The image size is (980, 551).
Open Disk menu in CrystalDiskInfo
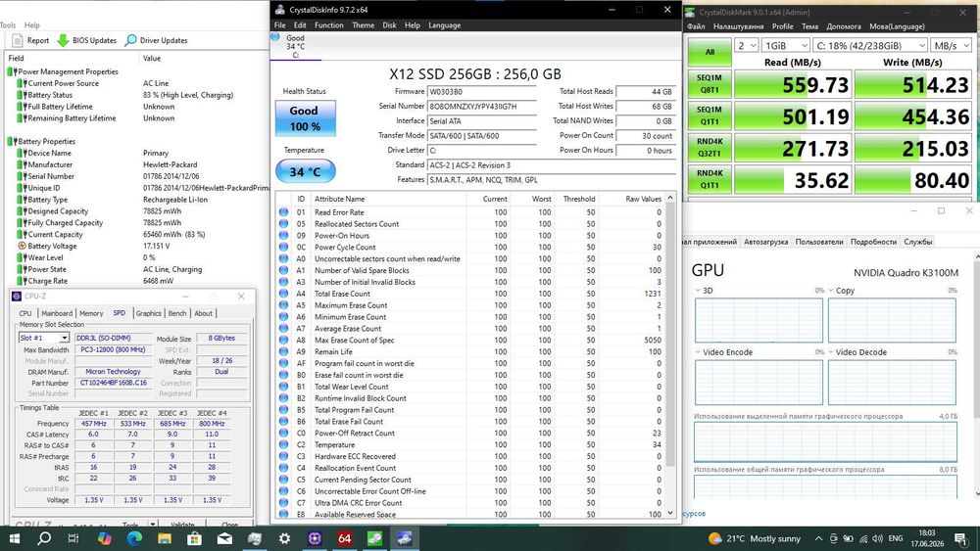pos(389,25)
